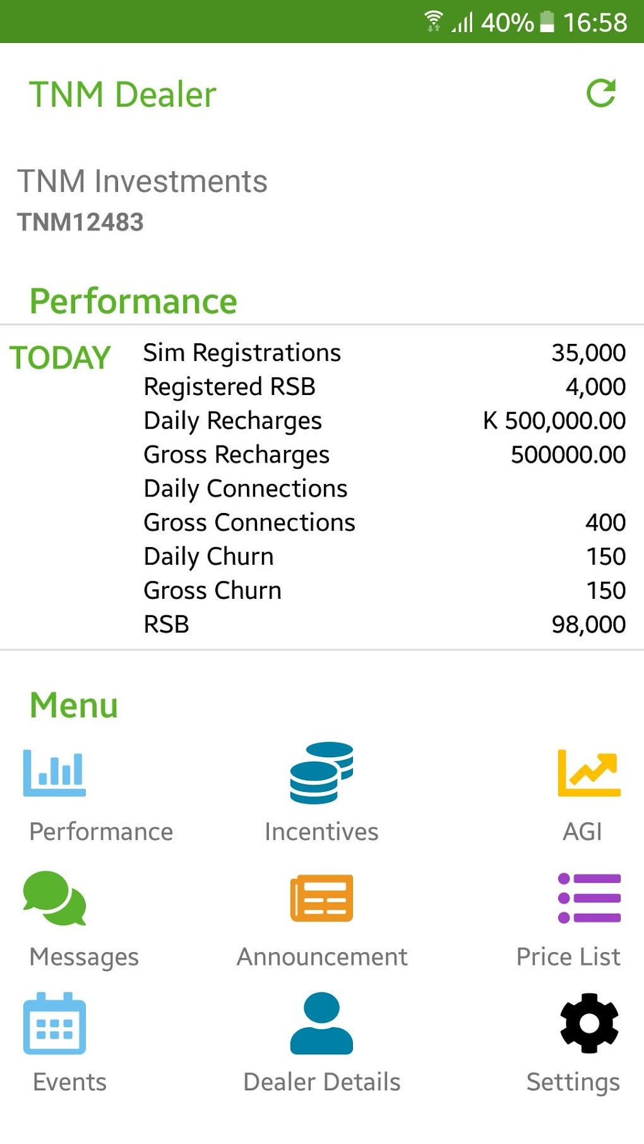Open the AGI growth chart icon

588,772
